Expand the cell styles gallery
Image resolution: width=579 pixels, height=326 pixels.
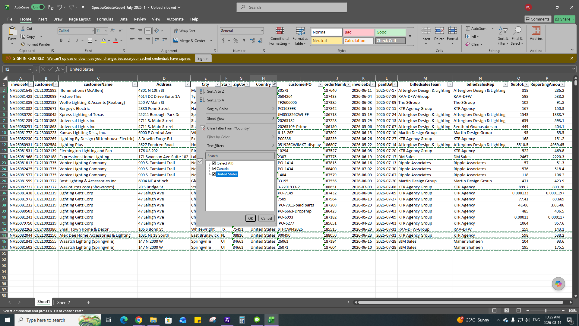(410, 36)
